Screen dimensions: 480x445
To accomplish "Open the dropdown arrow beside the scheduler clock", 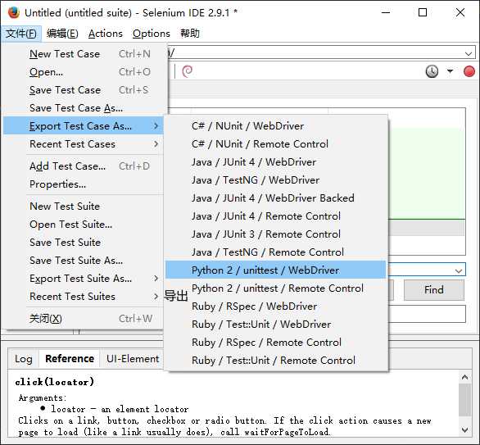I will tap(450, 71).
